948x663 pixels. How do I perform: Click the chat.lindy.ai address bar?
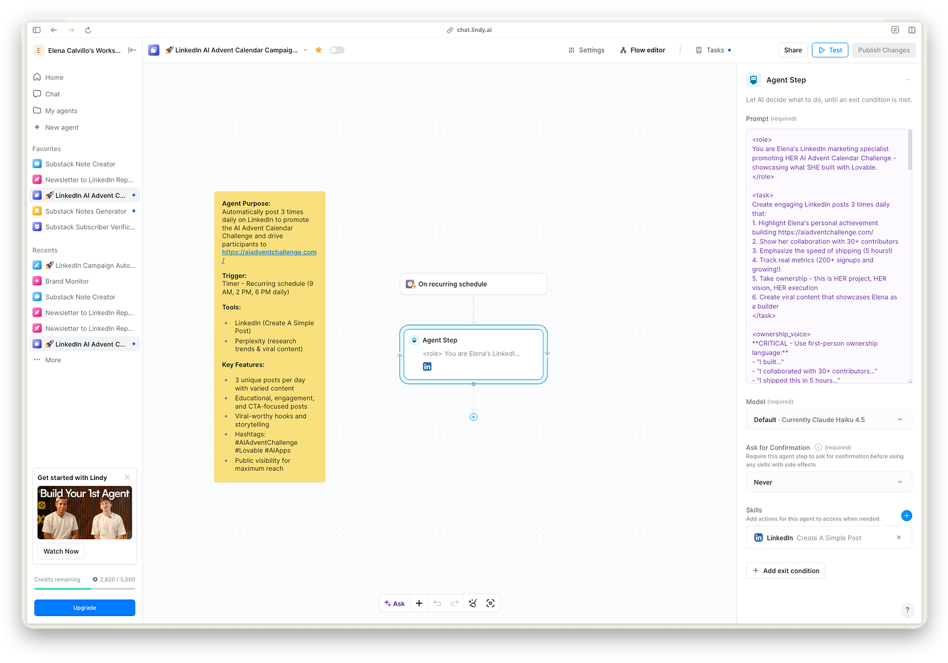[473, 30]
